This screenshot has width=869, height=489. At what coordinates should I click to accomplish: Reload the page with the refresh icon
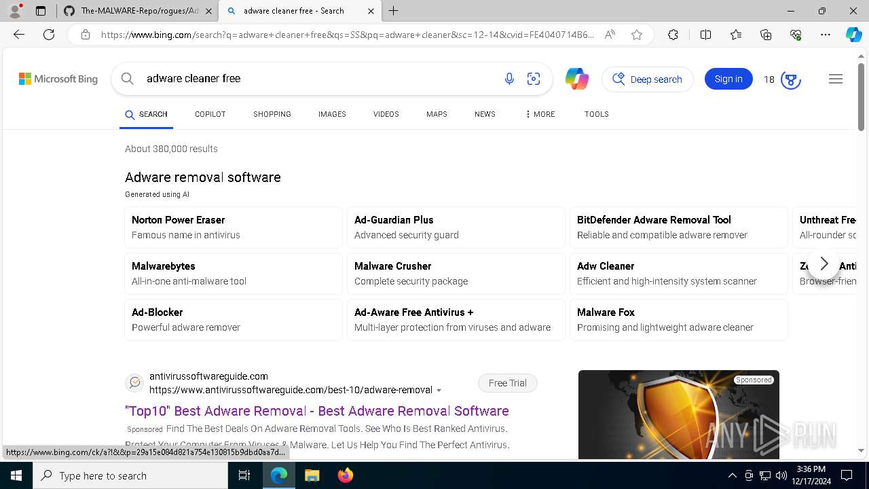[49, 35]
